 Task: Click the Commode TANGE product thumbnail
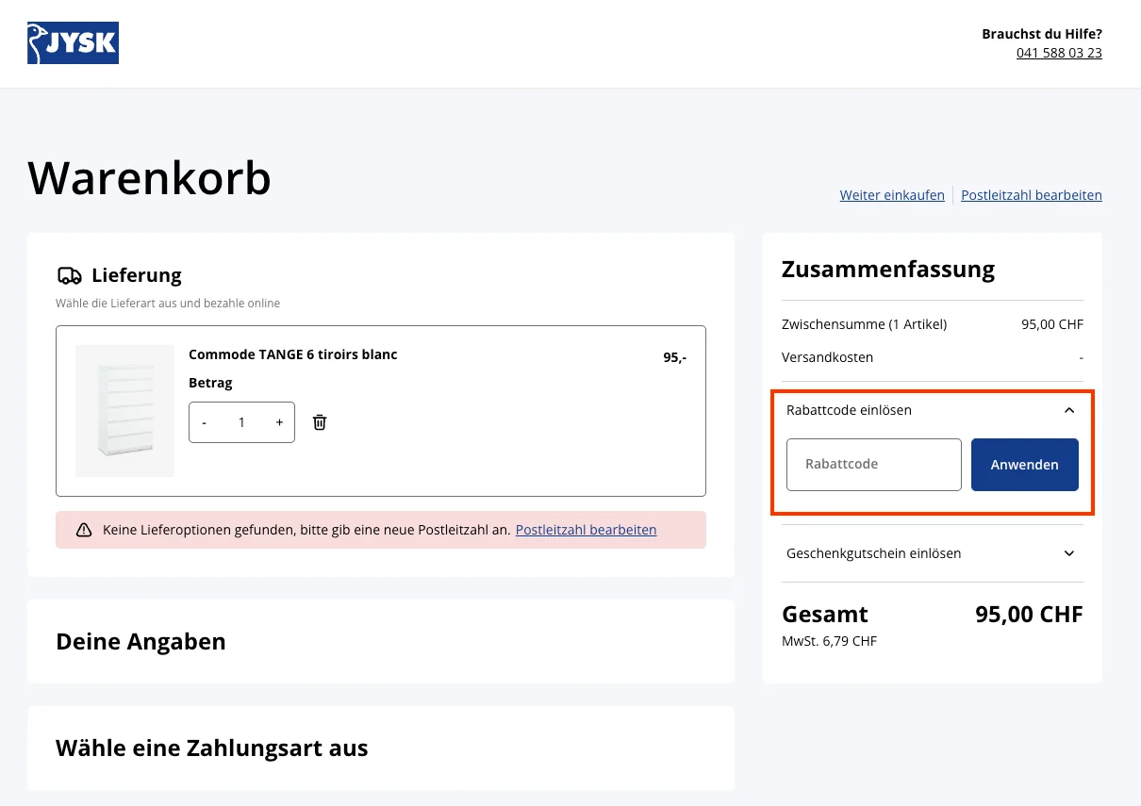(x=124, y=411)
